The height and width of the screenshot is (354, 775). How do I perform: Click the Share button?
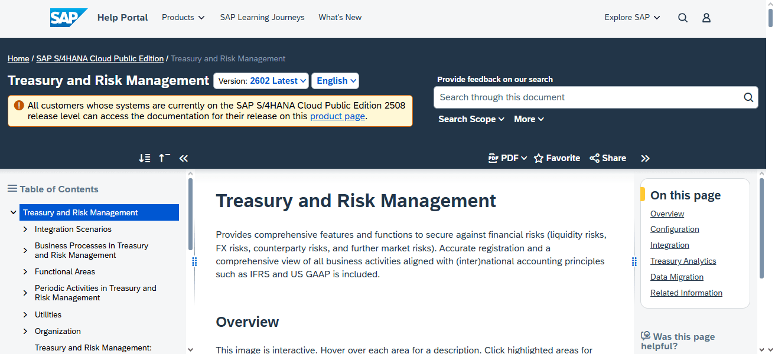click(x=608, y=158)
